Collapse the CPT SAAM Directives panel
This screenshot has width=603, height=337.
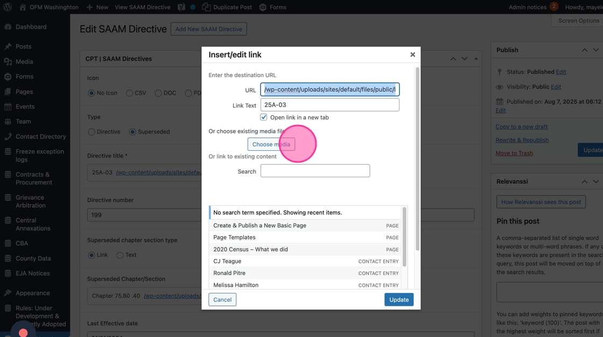click(476, 59)
